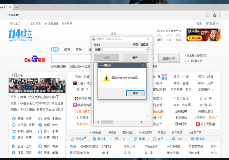Click the 微信 WeChat icon
229x160 pixels.
(x=160, y=36)
